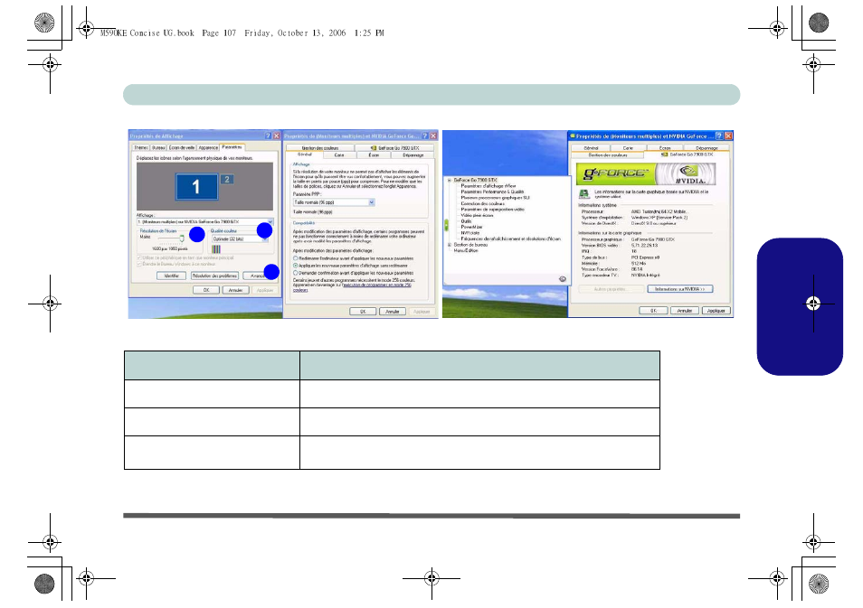Select monitor 2 in the display preview
Image resolution: width=863 pixels, height=608 pixels.
tap(227, 180)
